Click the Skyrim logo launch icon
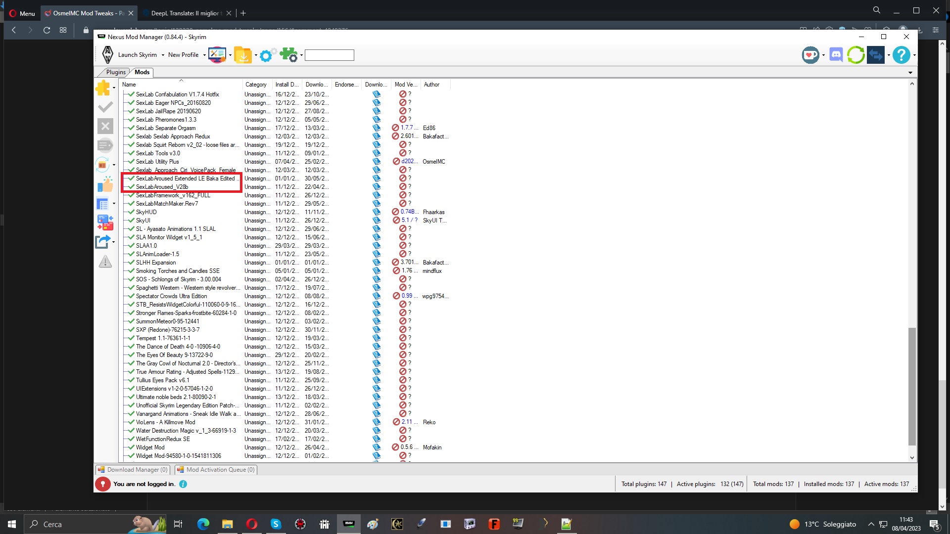 (107, 55)
